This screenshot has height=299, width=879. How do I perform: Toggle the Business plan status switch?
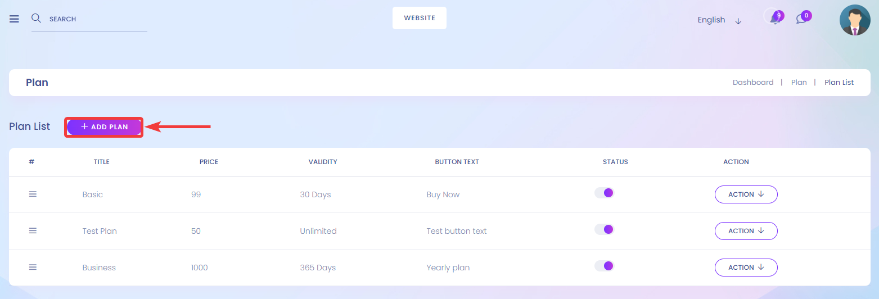(x=604, y=266)
